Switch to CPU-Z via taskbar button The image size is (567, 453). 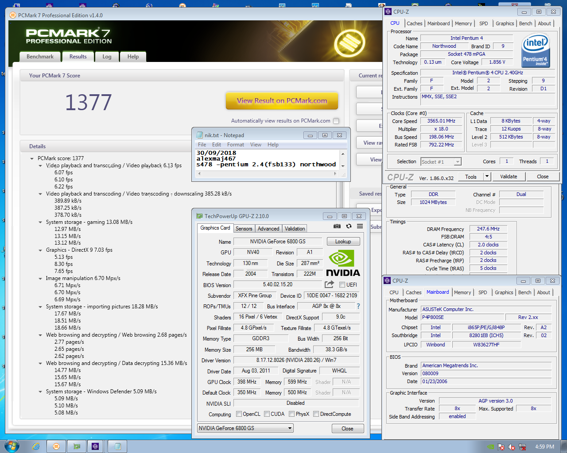point(95,446)
